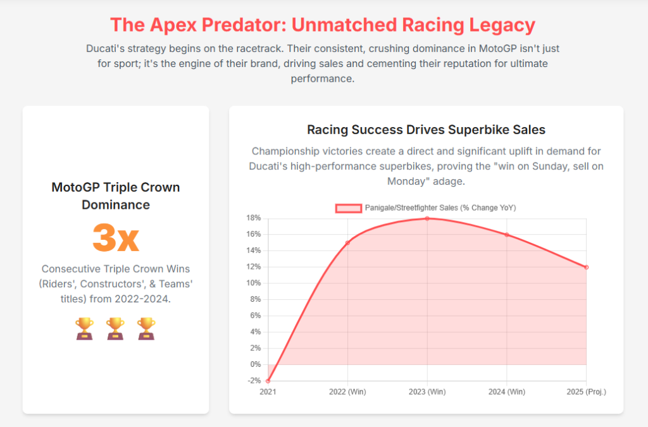The width and height of the screenshot is (648, 427).
Task: Click the Consecutive Triple Crown Wins description
Action: (x=116, y=283)
